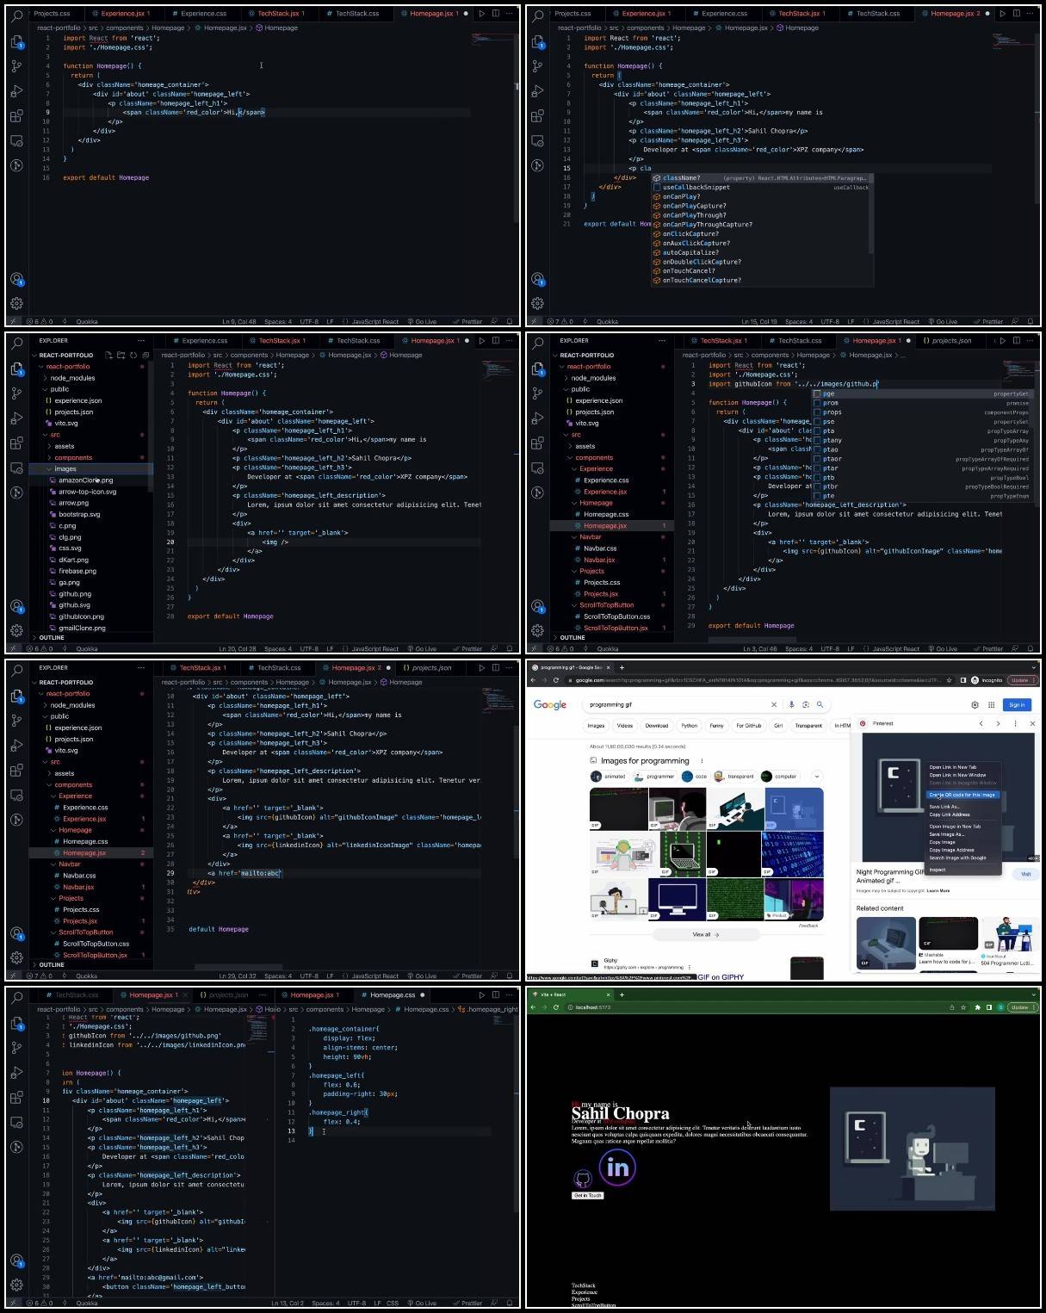Select 'Copy Image Address' in context menu
This screenshot has width=1046, height=1313.
point(951,850)
